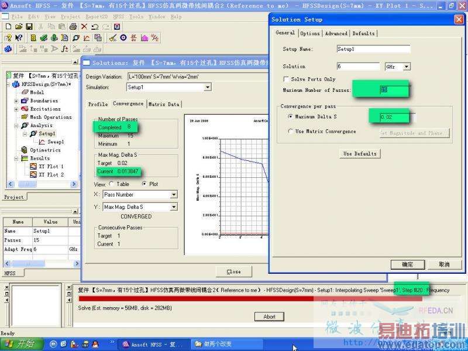Click the blue cubes HFSS design icon

(8, 49)
